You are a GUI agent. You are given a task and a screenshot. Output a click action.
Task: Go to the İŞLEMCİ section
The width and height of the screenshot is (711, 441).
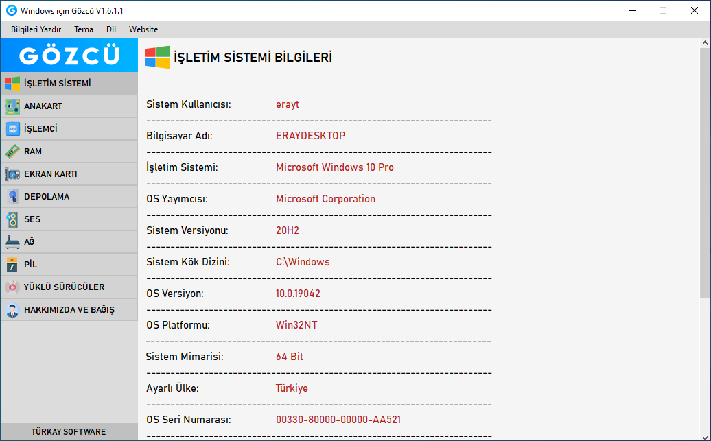click(69, 129)
